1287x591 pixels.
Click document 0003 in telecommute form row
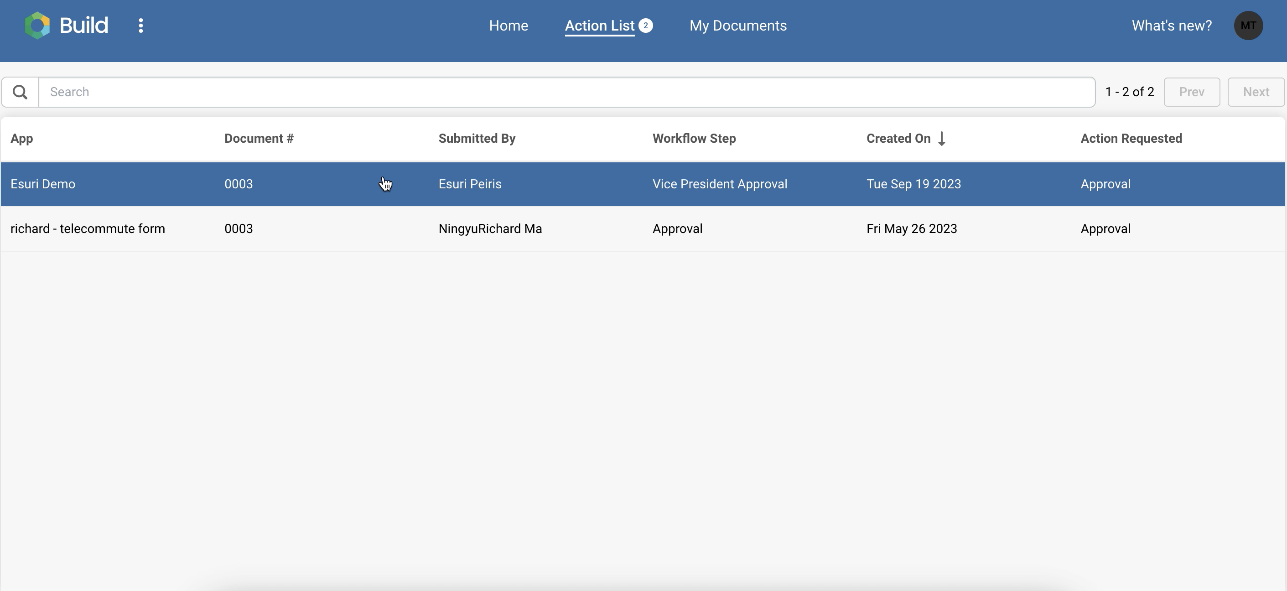coord(239,229)
